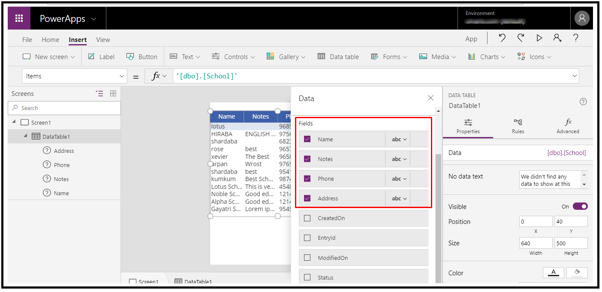602x292 pixels.
Task: Open the Home tab
Action: (x=51, y=39)
